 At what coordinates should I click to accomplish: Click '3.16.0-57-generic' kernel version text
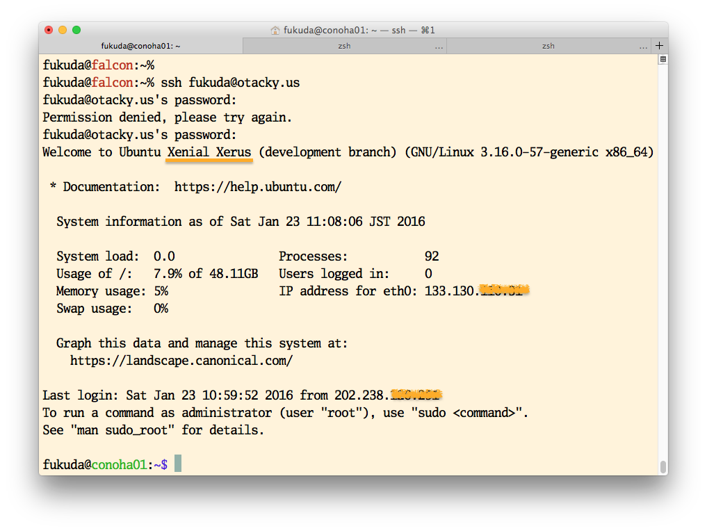click(539, 152)
